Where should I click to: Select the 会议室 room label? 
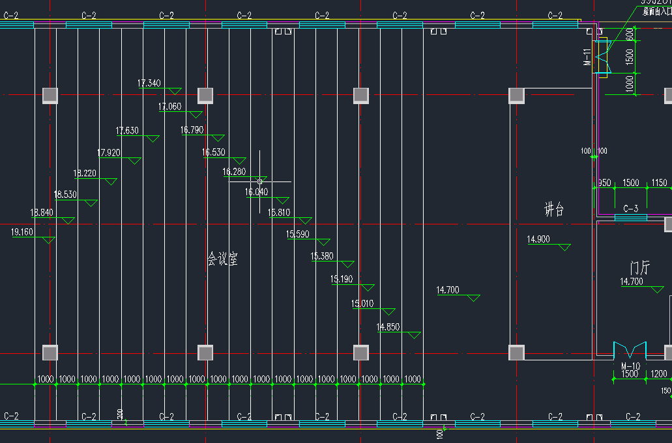click(x=223, y=259)
